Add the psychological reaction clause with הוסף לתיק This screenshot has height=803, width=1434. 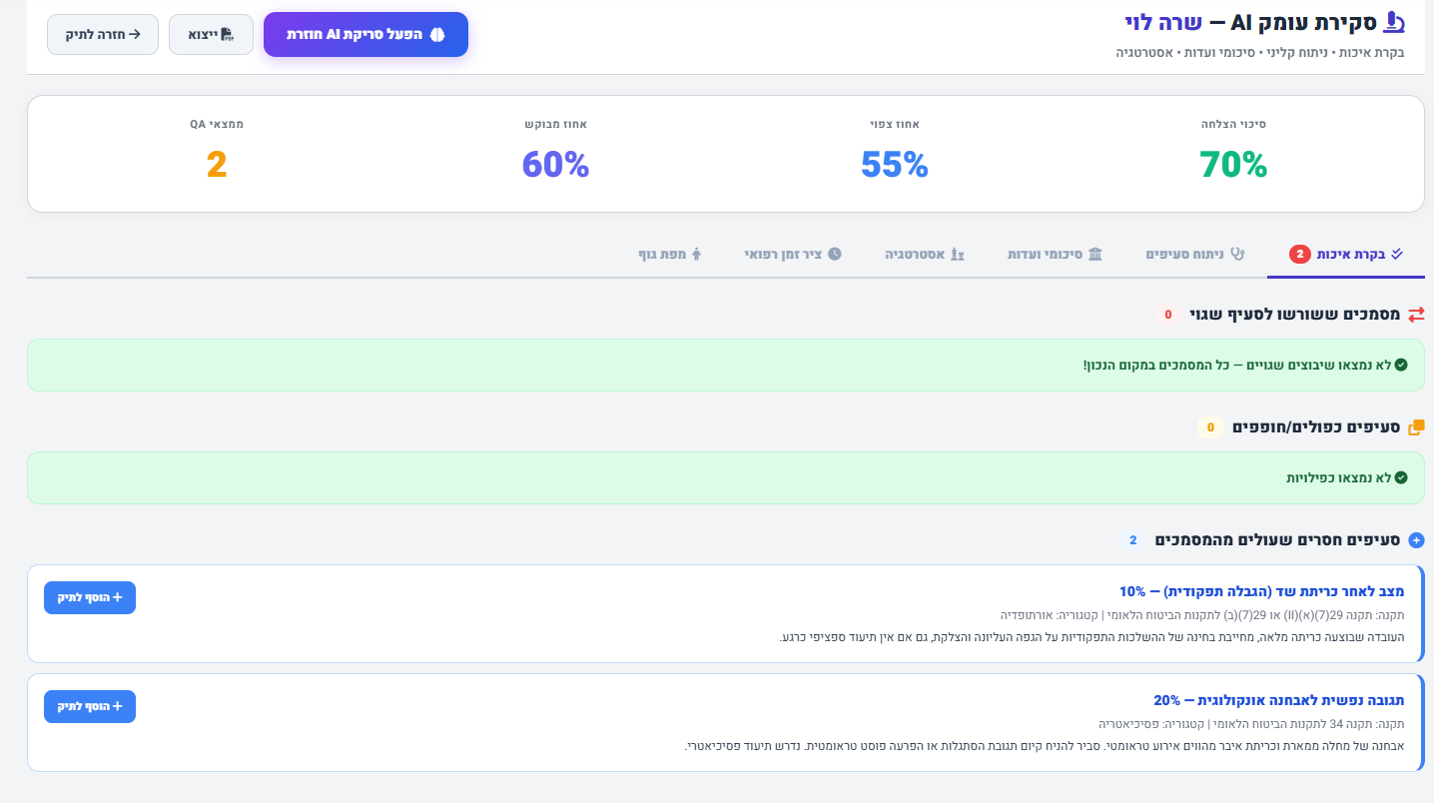pyautogui.click(x=90, y=706)
